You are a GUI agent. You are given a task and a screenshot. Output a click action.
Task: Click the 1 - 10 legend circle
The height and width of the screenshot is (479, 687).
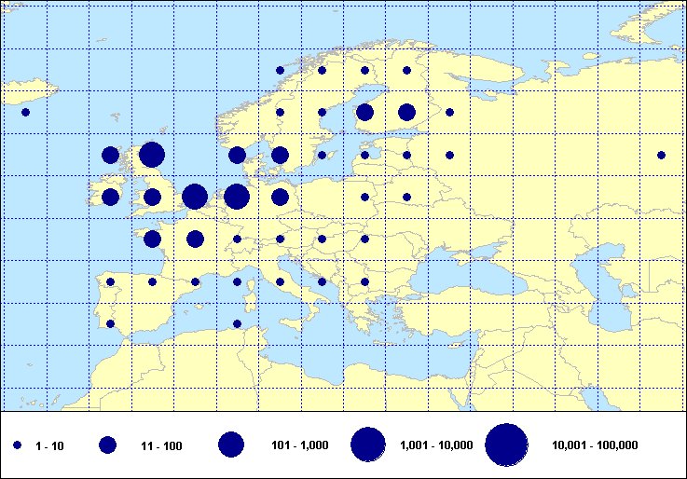17,446
